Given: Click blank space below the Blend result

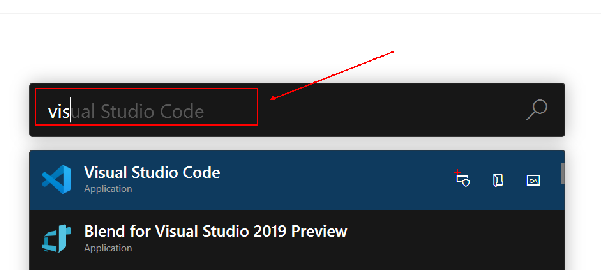Looking at the screenshot, I should (x=287, y=264).
